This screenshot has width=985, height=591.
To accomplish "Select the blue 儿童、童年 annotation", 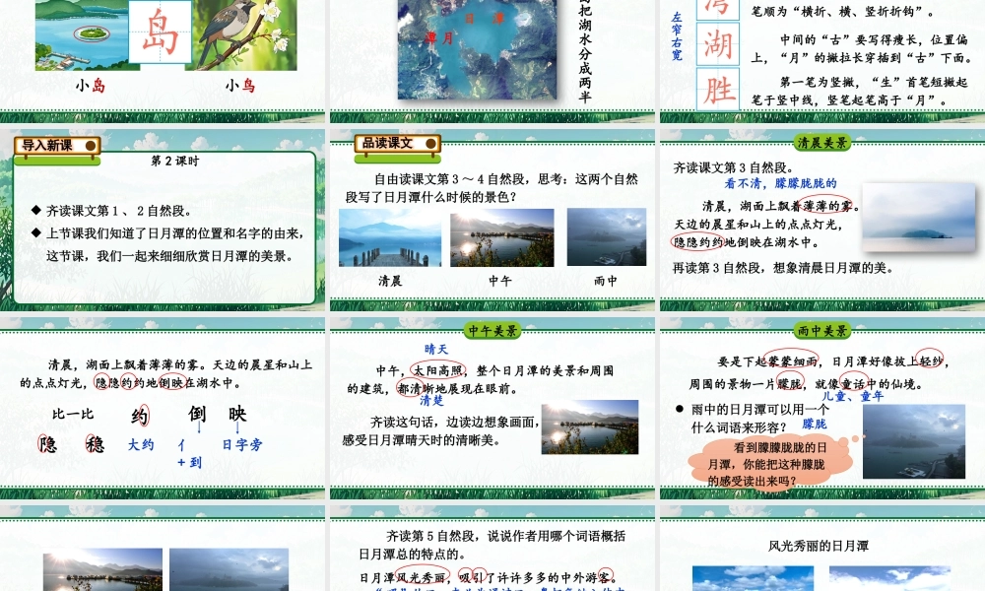I will point(853,396).
